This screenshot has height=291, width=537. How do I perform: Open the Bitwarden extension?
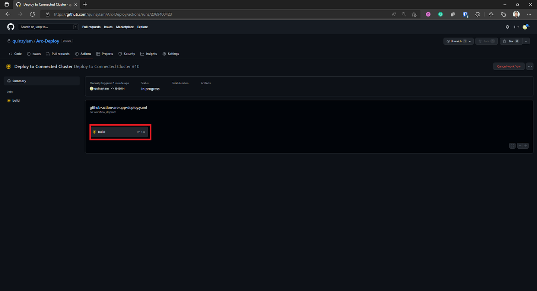tap(465, 14)
